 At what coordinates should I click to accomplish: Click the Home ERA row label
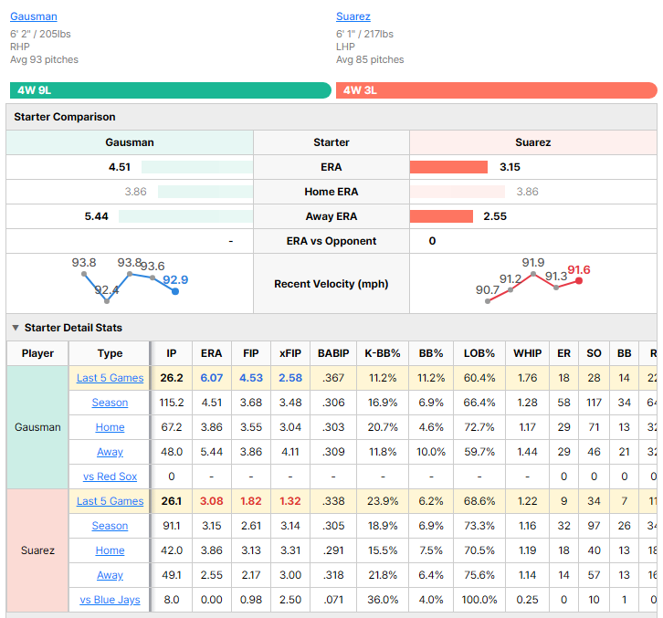pyautogui.click(x=331, y=192)
